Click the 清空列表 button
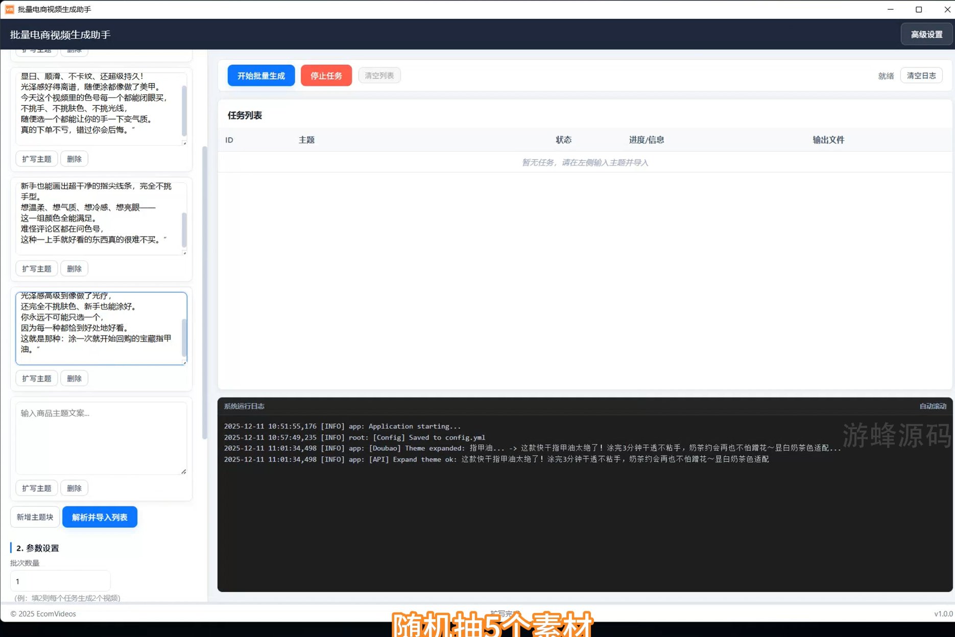955x637 pixels. [x=379, y=76]
